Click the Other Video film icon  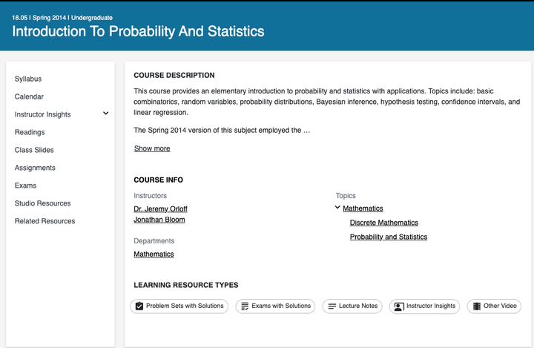click(476, 306)
